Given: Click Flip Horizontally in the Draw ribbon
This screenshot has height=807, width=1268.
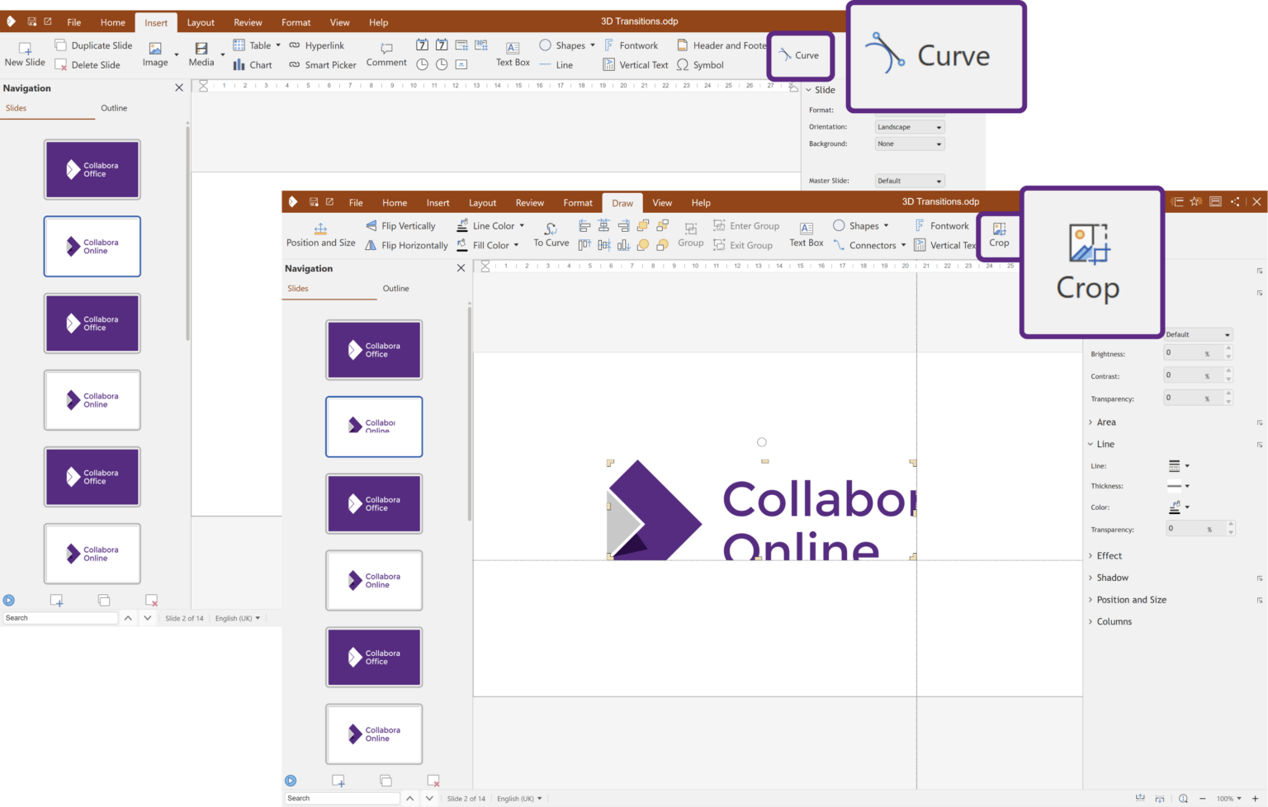Looking at the screenshot, I should point(406,245).
